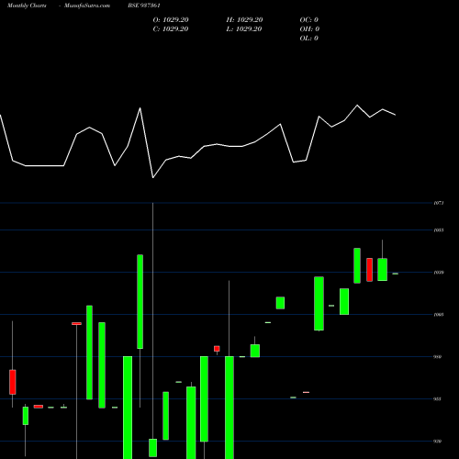Click the 'OC: 0' readout

tap(309, 20)
